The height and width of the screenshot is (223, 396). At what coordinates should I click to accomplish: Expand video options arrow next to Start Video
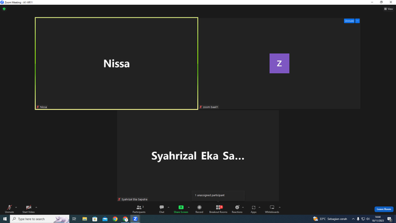tap(37, 208)
